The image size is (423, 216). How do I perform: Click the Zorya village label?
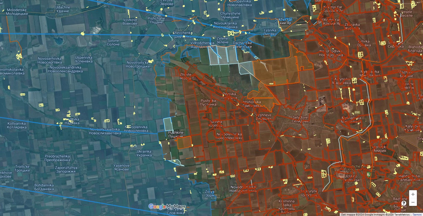[x=209, y=193]
